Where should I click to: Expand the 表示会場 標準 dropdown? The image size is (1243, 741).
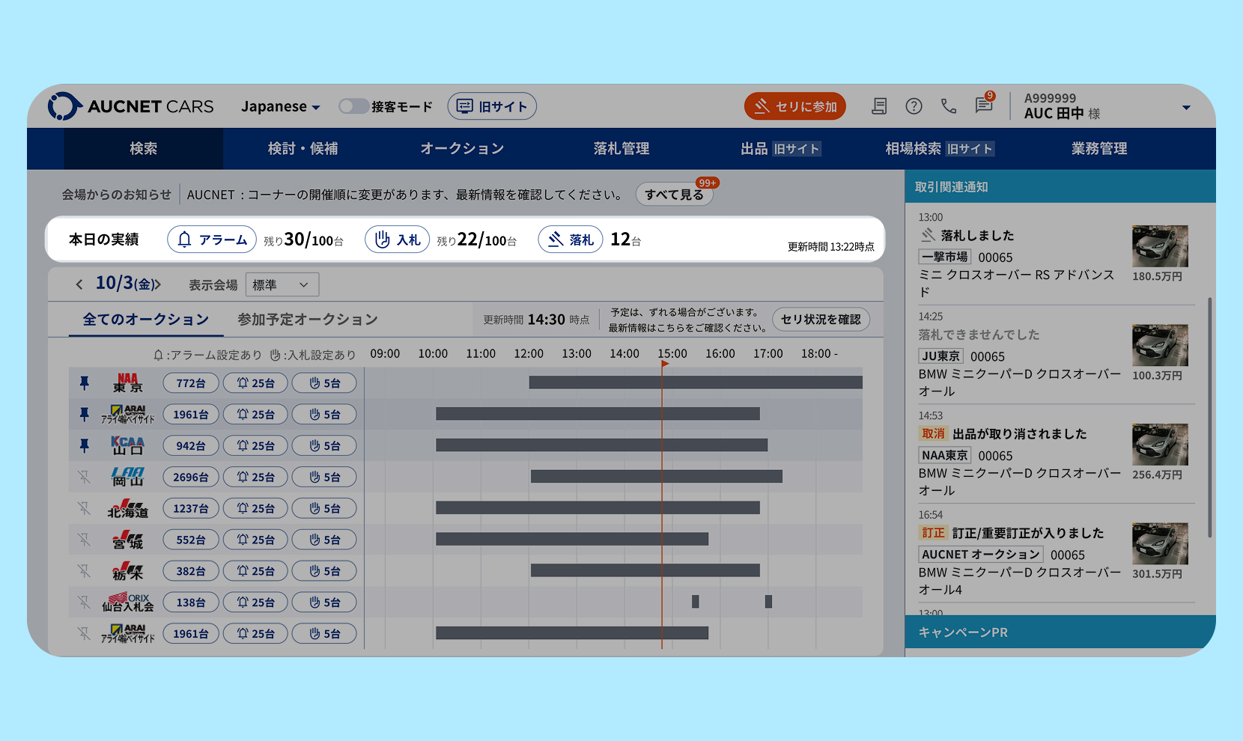click(282, 284)
